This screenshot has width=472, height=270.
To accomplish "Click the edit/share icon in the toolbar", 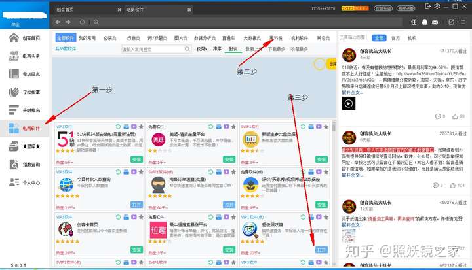I will [x=451, y=22].
